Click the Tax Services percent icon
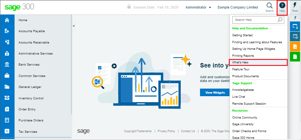The height and width of the screenshot is (140, 301). coord(7,131)
